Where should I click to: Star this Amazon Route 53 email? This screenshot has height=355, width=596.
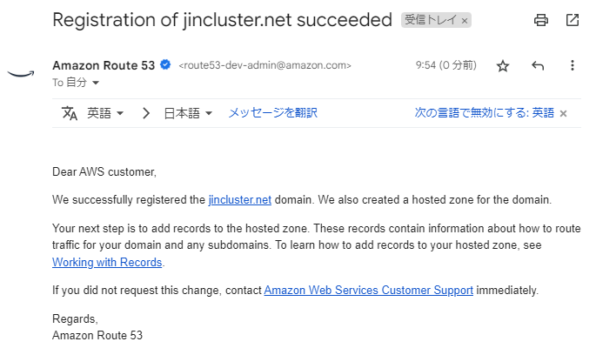503,65
